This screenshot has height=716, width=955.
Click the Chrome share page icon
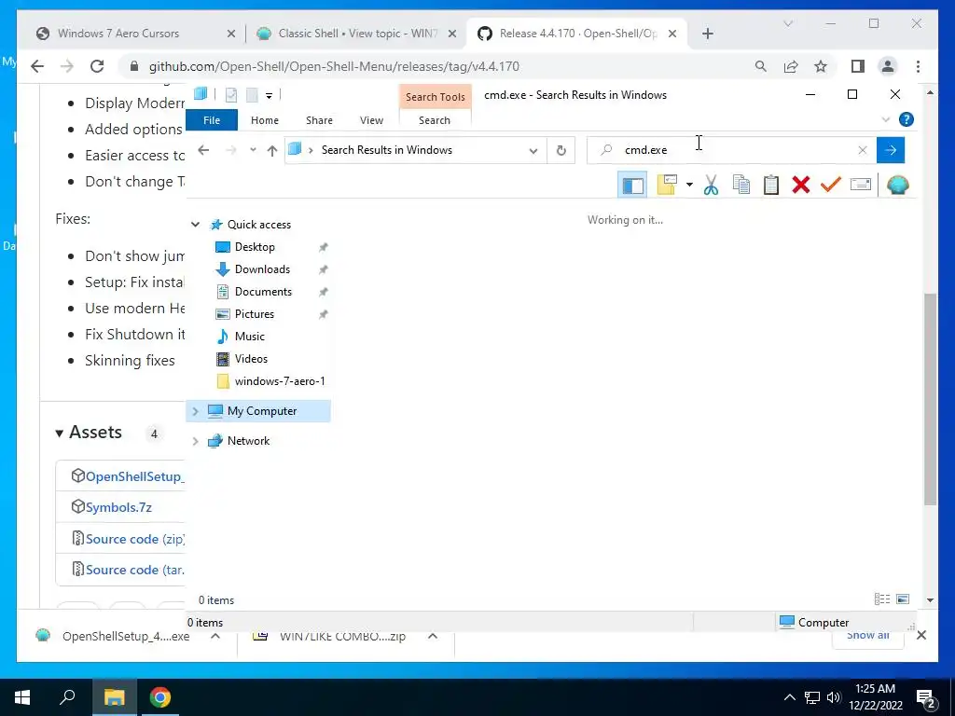pos(791,66)
